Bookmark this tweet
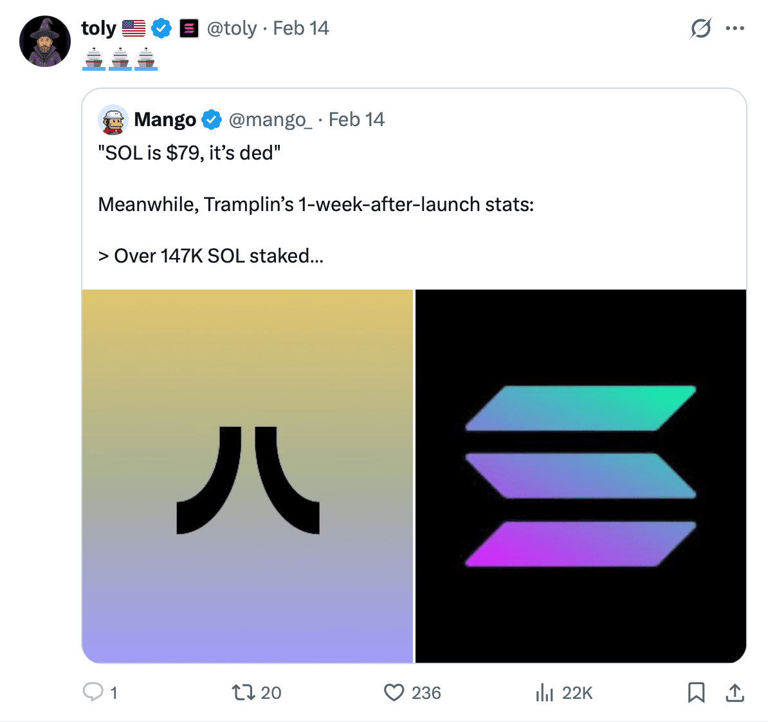 [x=696, y=692]
